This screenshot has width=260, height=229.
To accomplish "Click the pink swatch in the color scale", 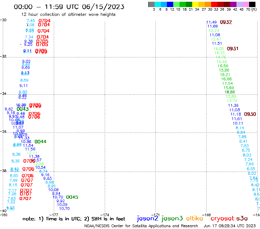I will coord(246,4).
